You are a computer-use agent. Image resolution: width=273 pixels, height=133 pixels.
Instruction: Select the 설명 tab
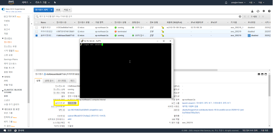pos(38,81)
